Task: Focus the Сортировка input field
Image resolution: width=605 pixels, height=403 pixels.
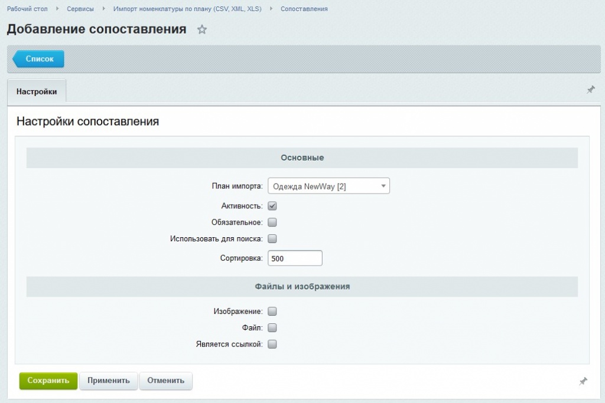Action: 295,258
